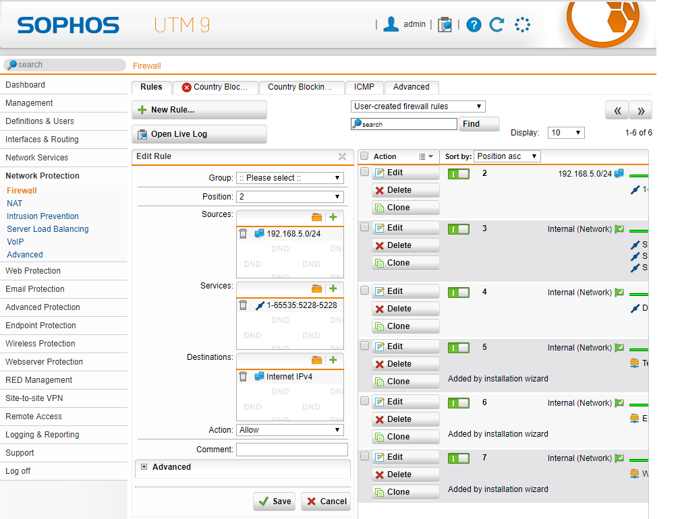
Task: Switch to the Advanced tab
Action: [411, 87]
